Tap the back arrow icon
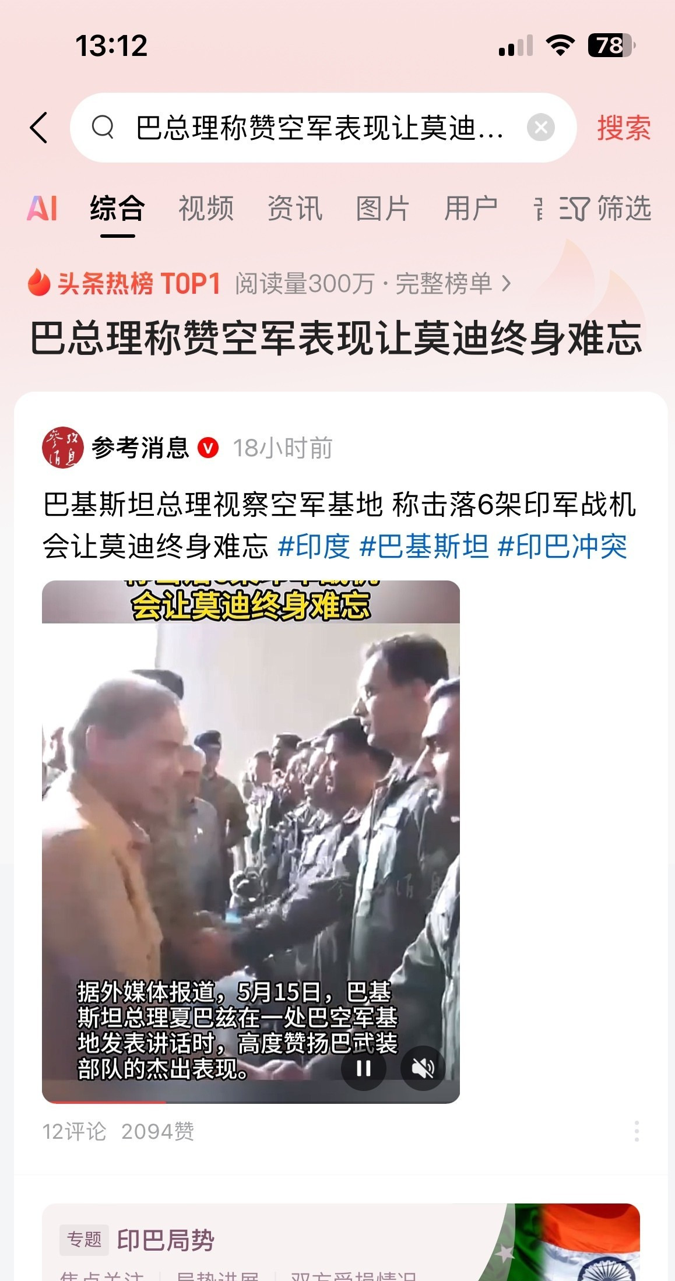Screen dimensions: 675x1281 click(x=39, y=128)
